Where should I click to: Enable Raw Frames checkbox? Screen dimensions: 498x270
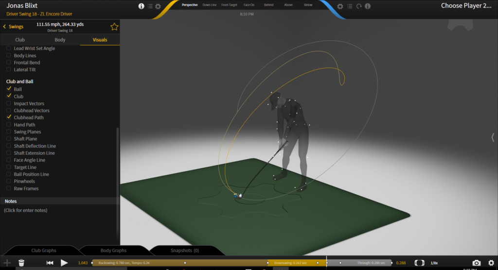9,188
